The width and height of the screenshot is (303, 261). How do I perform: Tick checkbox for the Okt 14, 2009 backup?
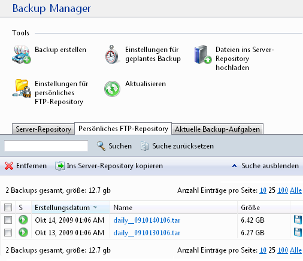click(x=8, y=220)
